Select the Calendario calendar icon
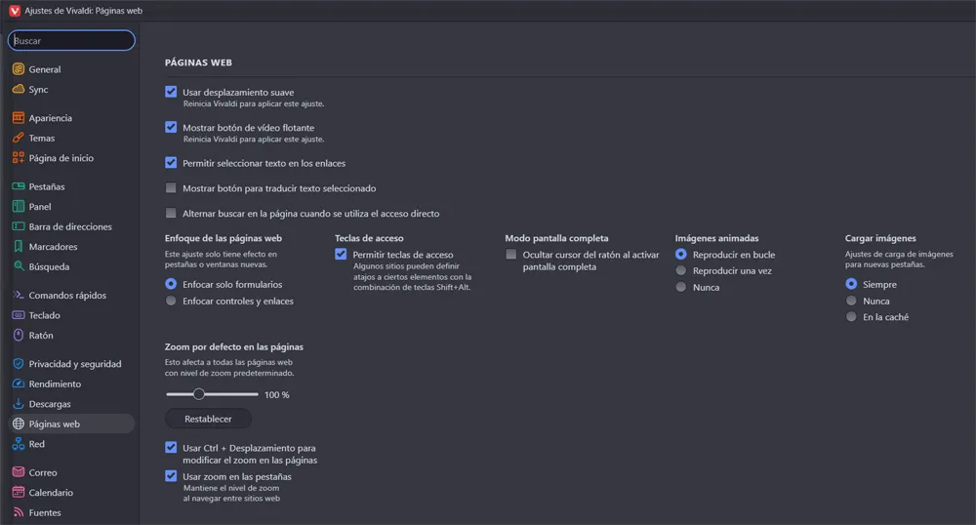Image resolution: width=976 pixels, height=525 pixels. (x=19, y=492)
